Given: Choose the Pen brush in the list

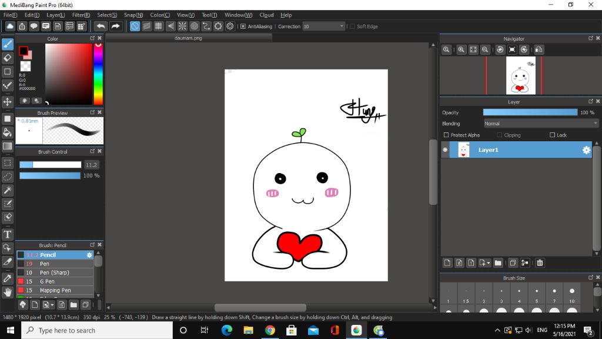Looking at the screenshot, I should [x=55, y=264].
